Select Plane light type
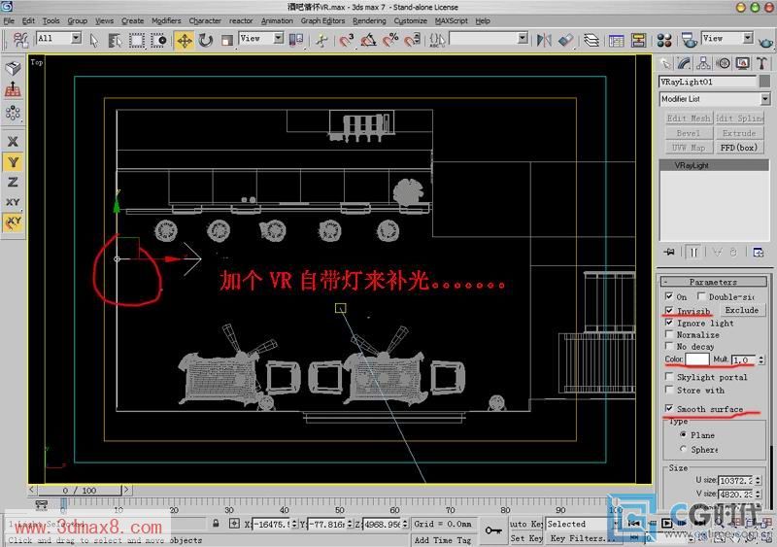Viewport: 777px width, 547px height. (x=684, y=434)
